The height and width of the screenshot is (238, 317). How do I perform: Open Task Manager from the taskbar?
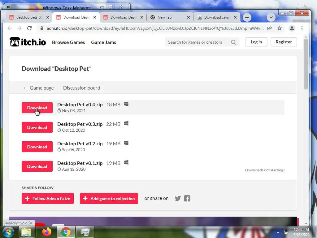pyautogui.click(x=85, y=232)
